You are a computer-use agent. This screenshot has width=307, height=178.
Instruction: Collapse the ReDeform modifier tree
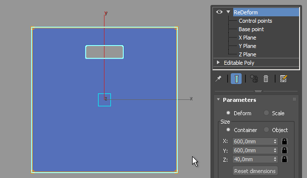click(228, 12)
